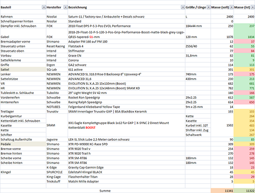Select the Tretlager cell

click(x=23, y=112)
